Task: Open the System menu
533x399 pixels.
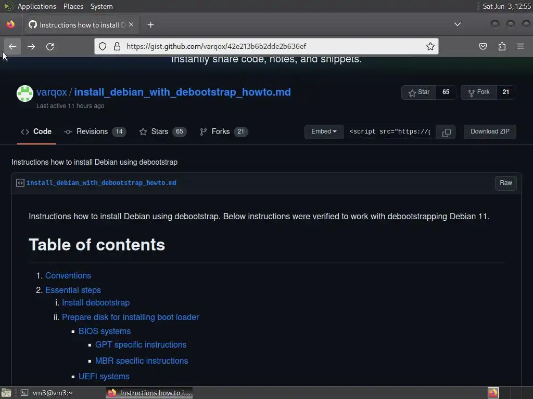Action: [x=101, y=6]
